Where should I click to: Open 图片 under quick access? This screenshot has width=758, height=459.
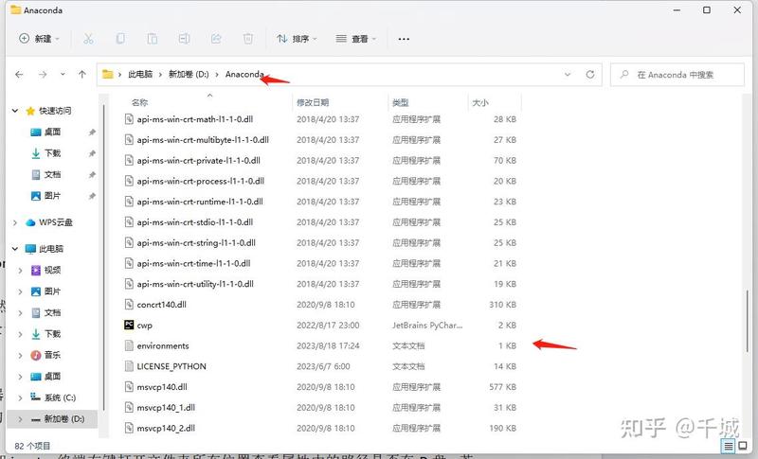[52, 196]
